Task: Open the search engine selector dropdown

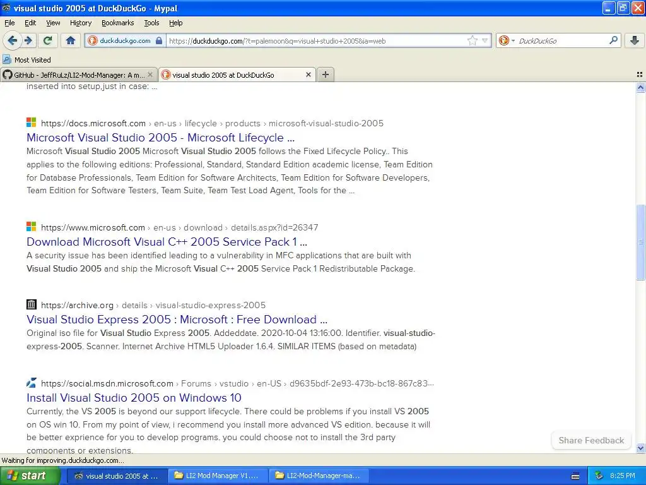Action: point(507,40)
